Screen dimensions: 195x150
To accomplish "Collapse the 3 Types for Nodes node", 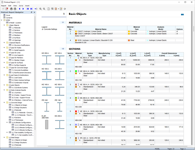I will click(4, 47).
